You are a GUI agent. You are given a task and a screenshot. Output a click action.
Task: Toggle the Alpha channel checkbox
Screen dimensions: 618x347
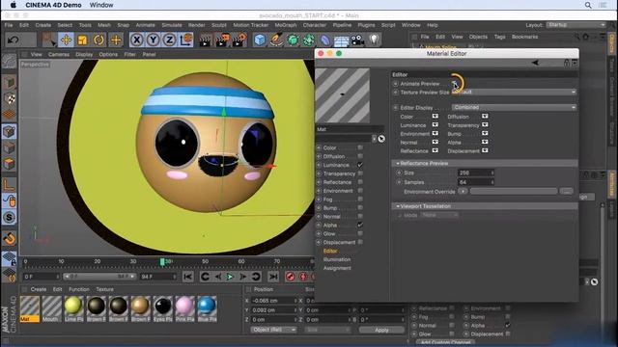coord(360,225)
